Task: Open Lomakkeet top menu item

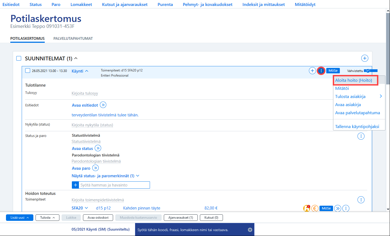Action: (x=81, y=4)
